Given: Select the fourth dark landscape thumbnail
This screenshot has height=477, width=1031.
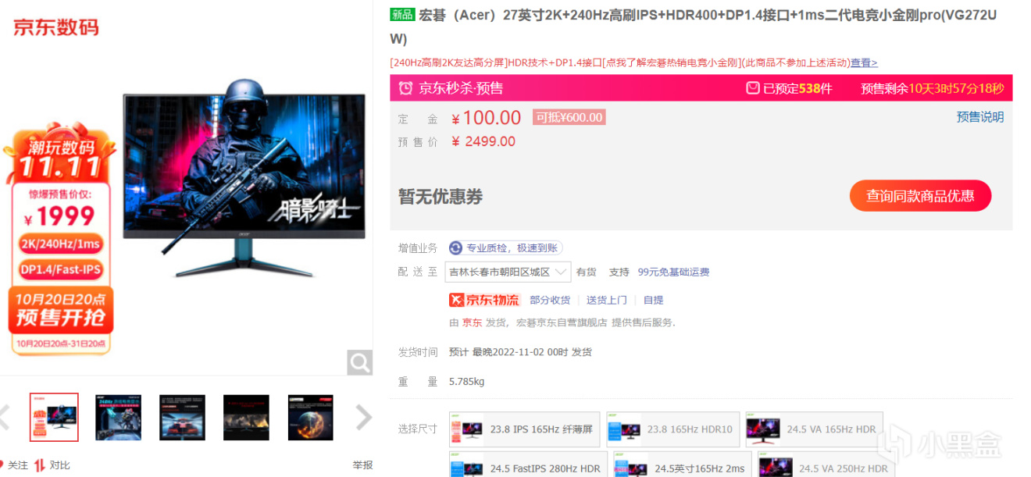Looking at the screenshot, I should 246,417.
